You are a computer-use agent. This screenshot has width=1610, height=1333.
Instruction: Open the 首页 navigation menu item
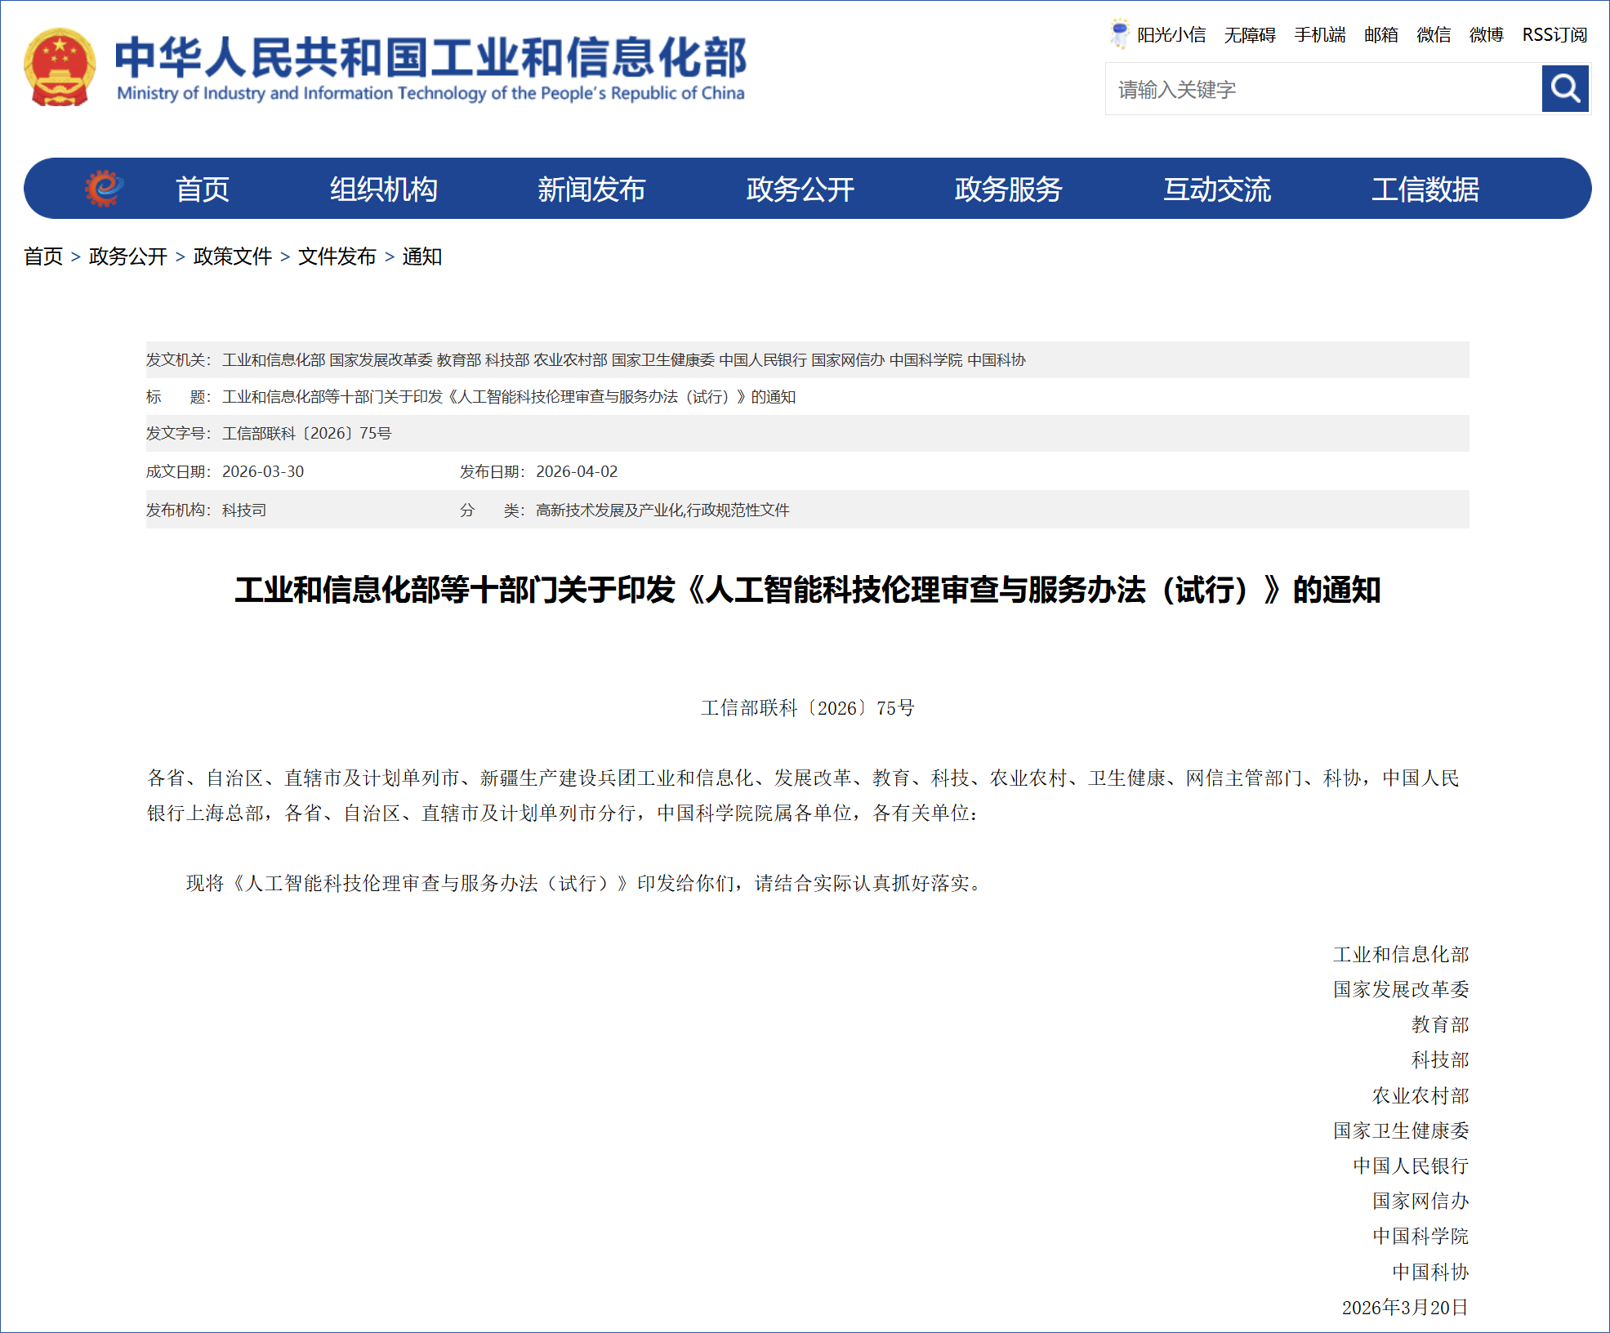203,189
